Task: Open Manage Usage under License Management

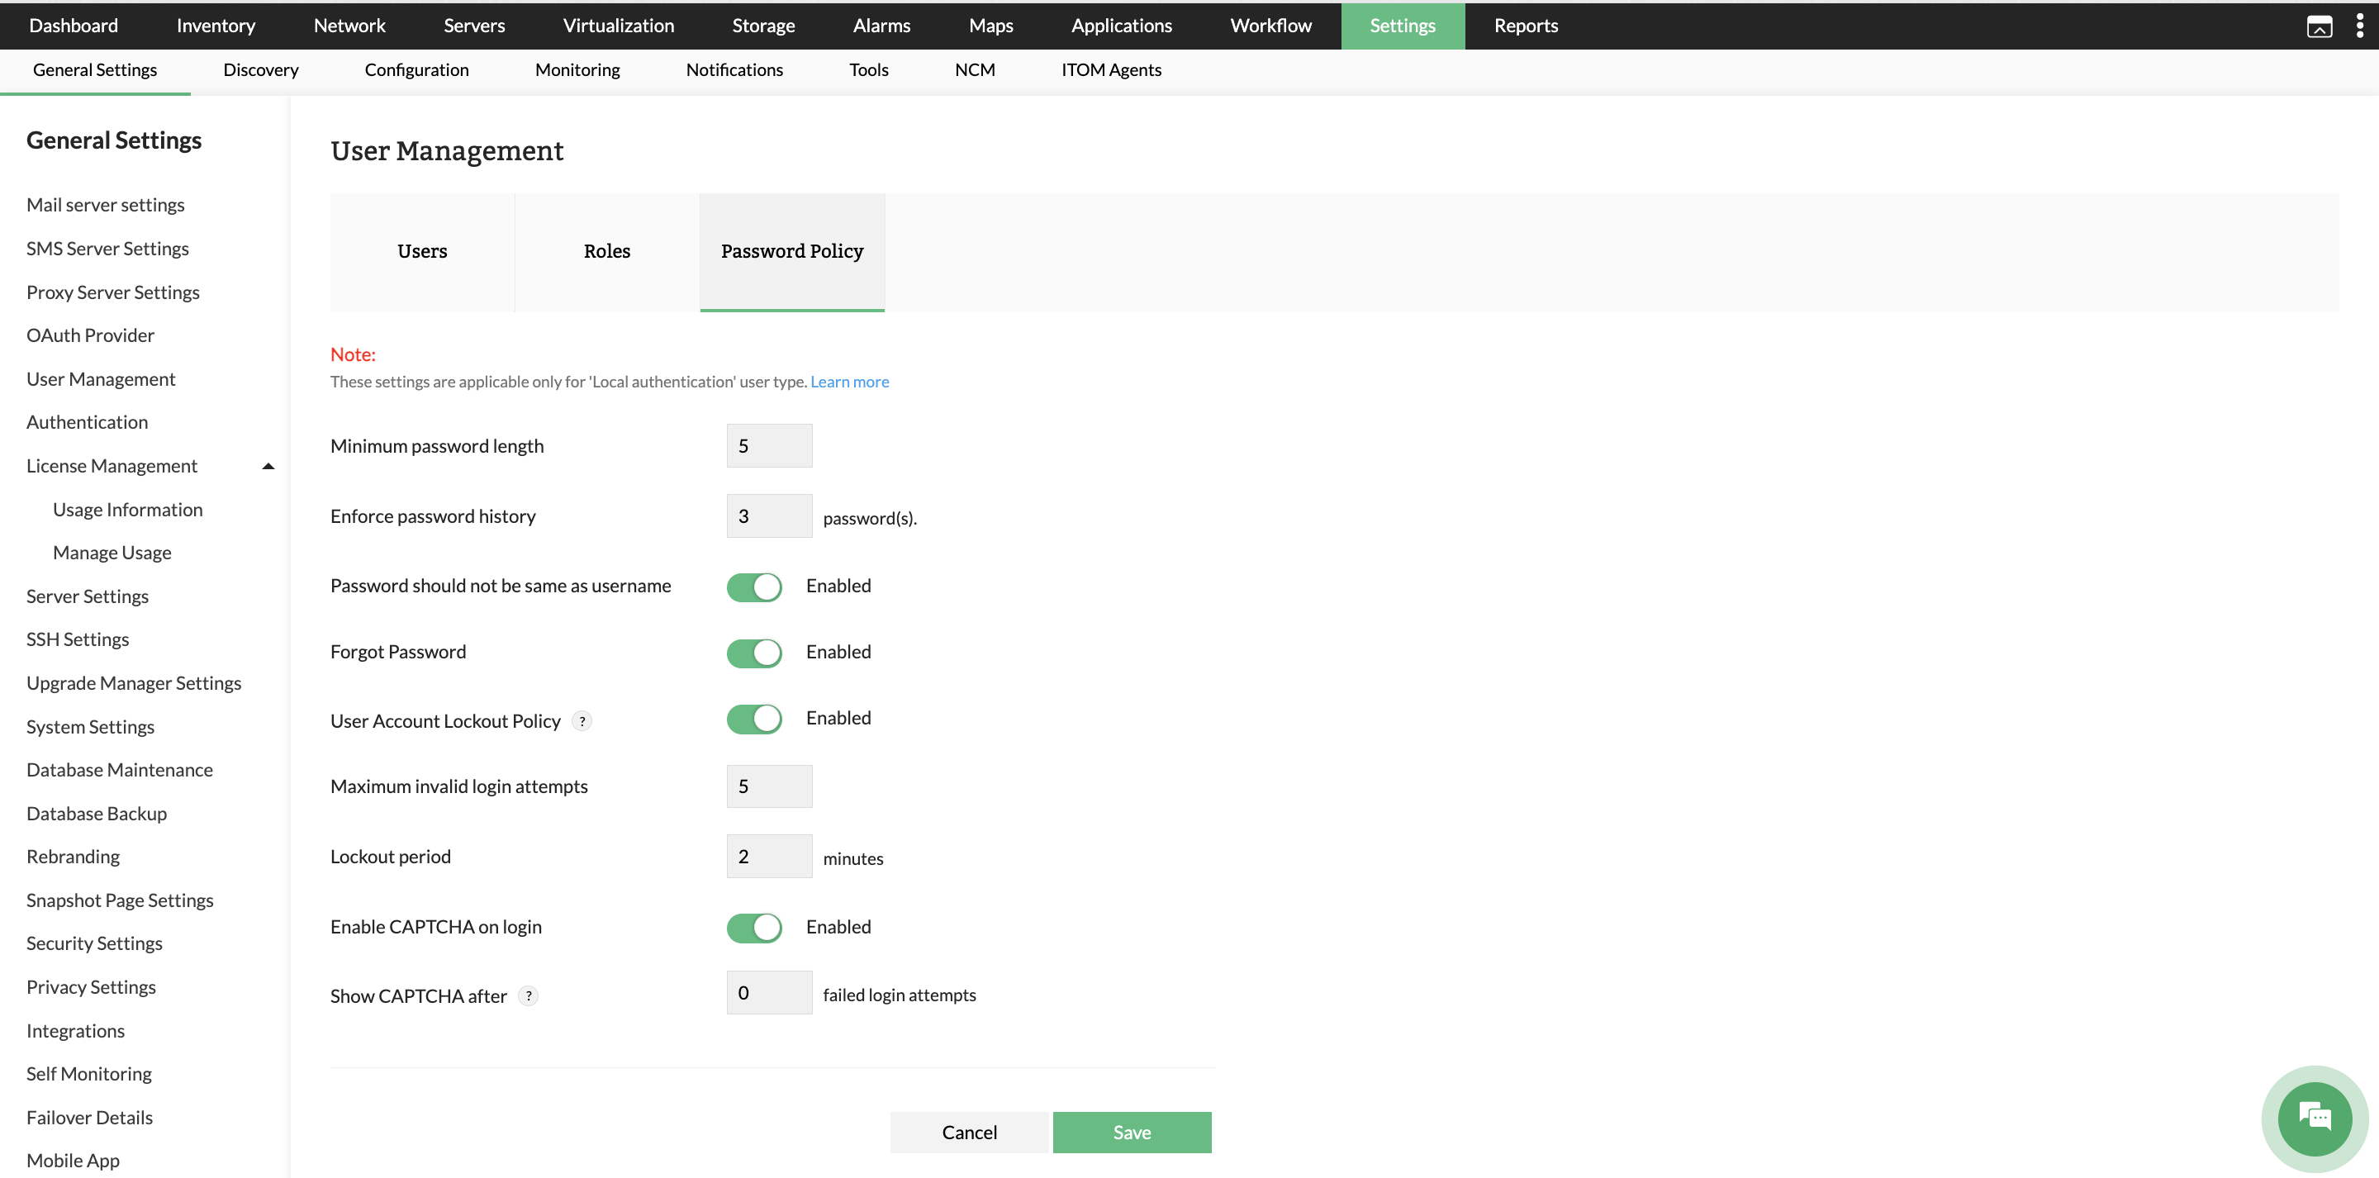Action: point(112,553)
